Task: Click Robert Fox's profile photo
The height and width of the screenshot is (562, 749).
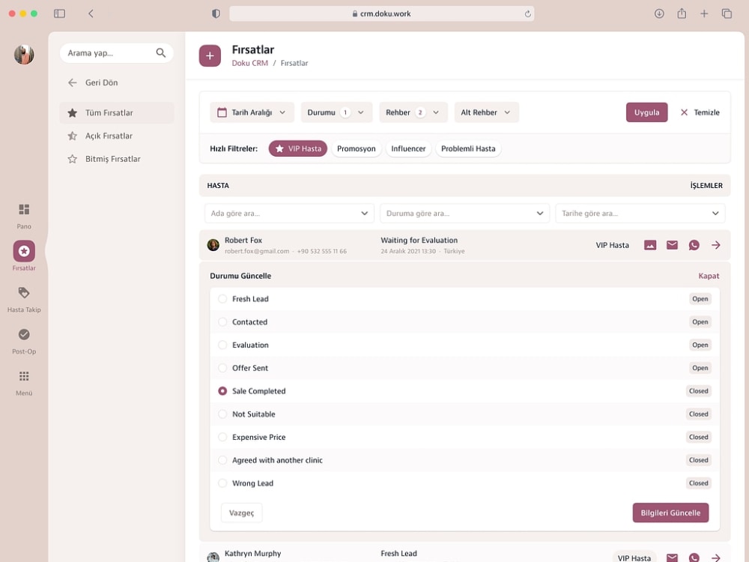Action: coord(213,245)
